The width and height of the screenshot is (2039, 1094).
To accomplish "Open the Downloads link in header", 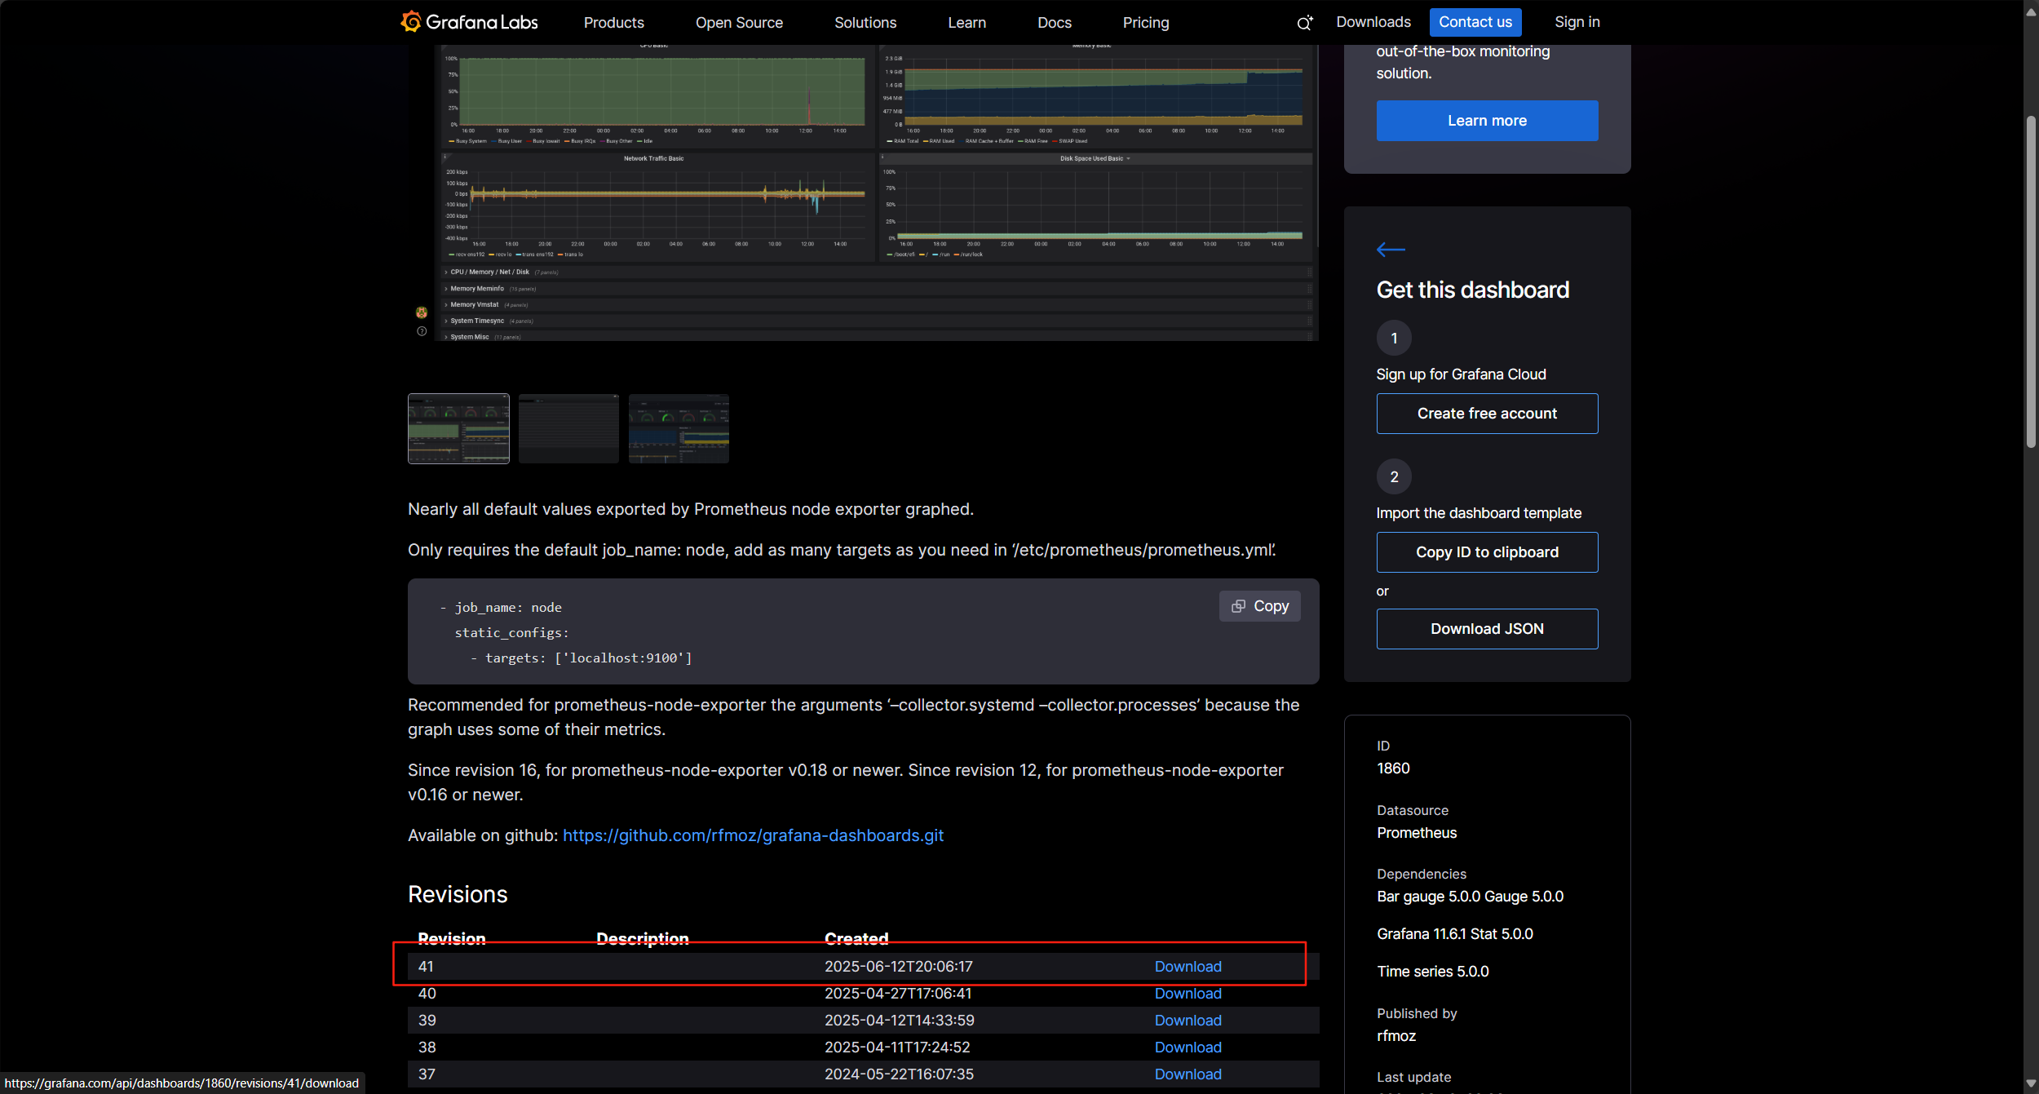I will [x=1373, y=22].
